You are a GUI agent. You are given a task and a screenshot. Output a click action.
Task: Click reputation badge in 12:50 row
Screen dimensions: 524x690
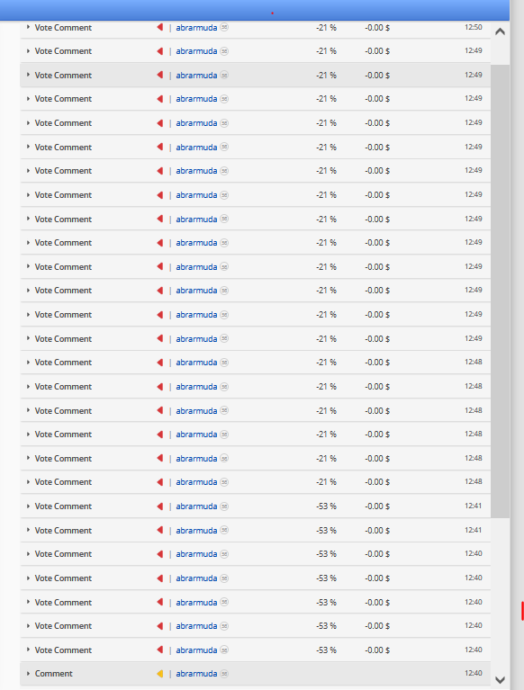pos(224,27)
